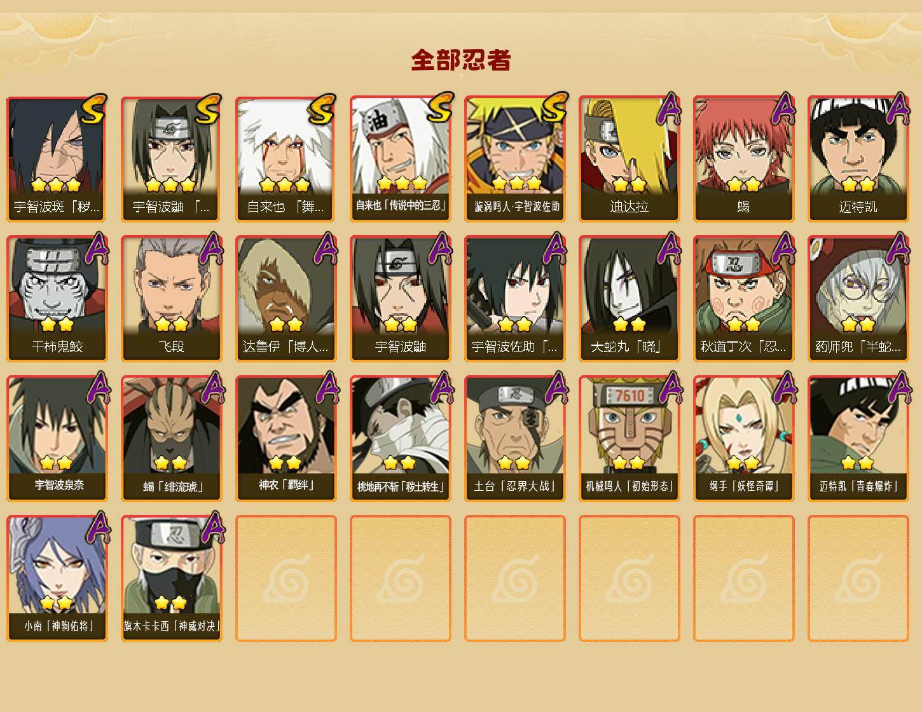The image size is (922, 712).
Task: Select the 宇智波泉奈 ninja card
Action: pos(57,439)
